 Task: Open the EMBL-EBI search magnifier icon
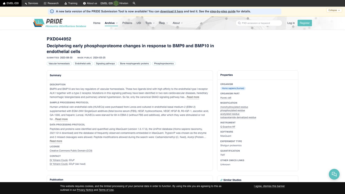[x=134, y=3]
